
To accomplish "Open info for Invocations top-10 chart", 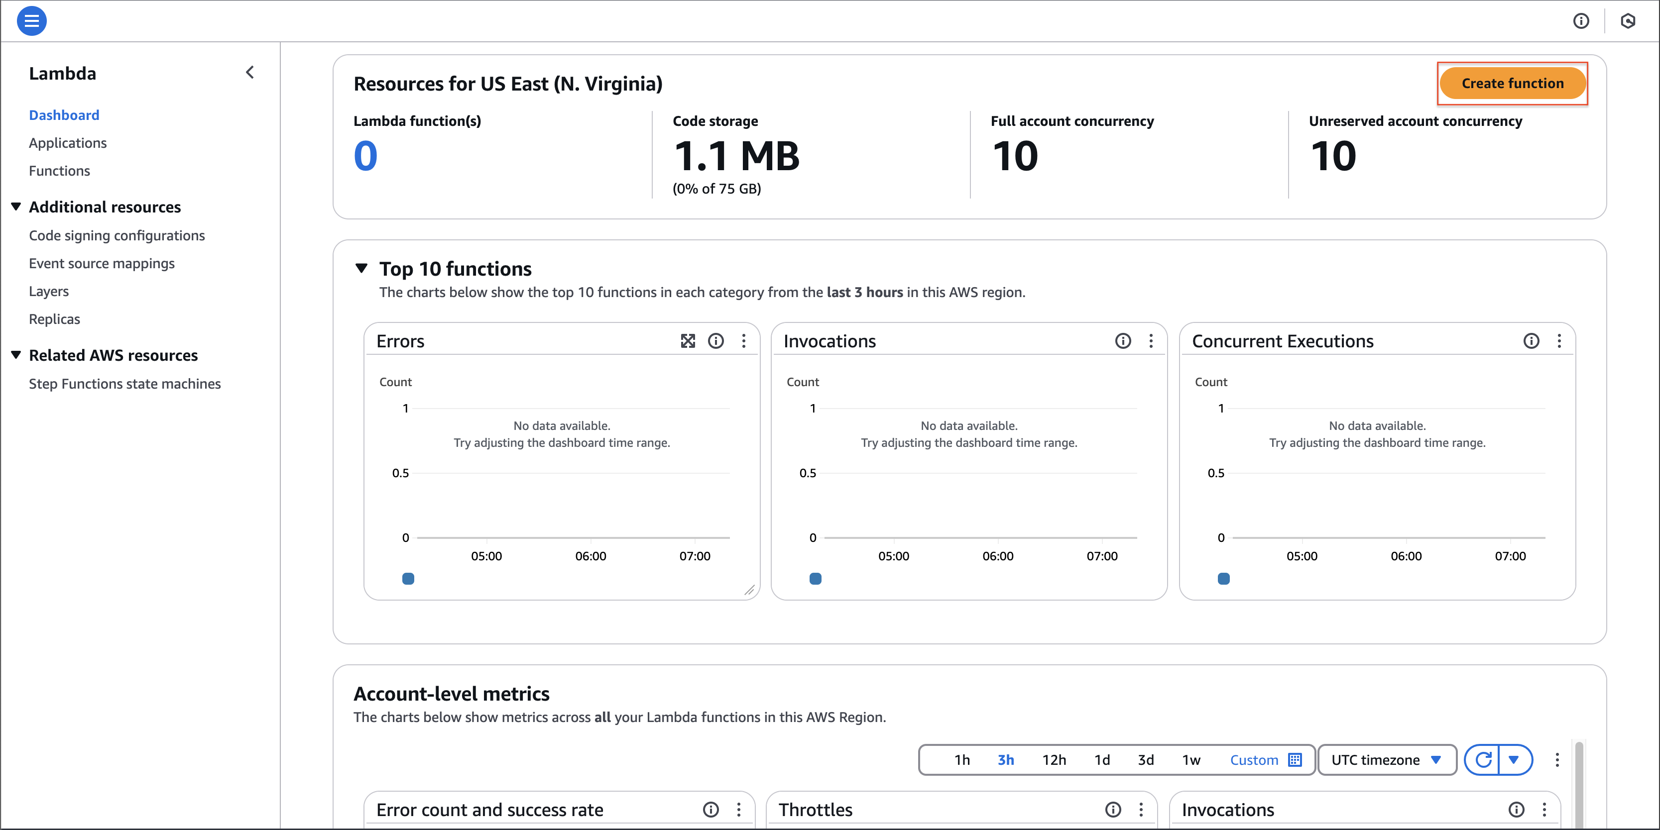I will click(1123, 341).
